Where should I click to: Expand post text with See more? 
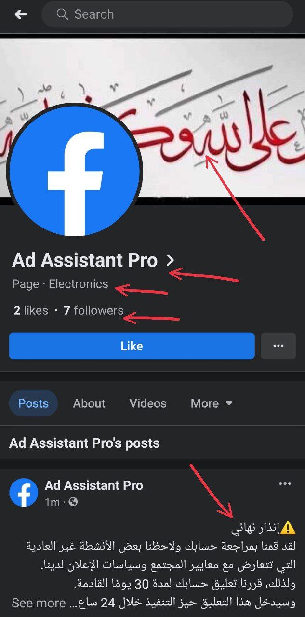(39, 603)
